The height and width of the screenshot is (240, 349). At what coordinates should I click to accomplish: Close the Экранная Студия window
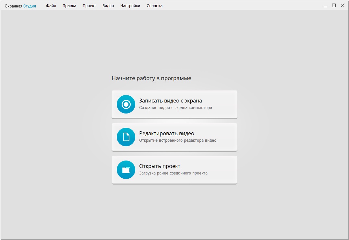(x=343, y=6)
